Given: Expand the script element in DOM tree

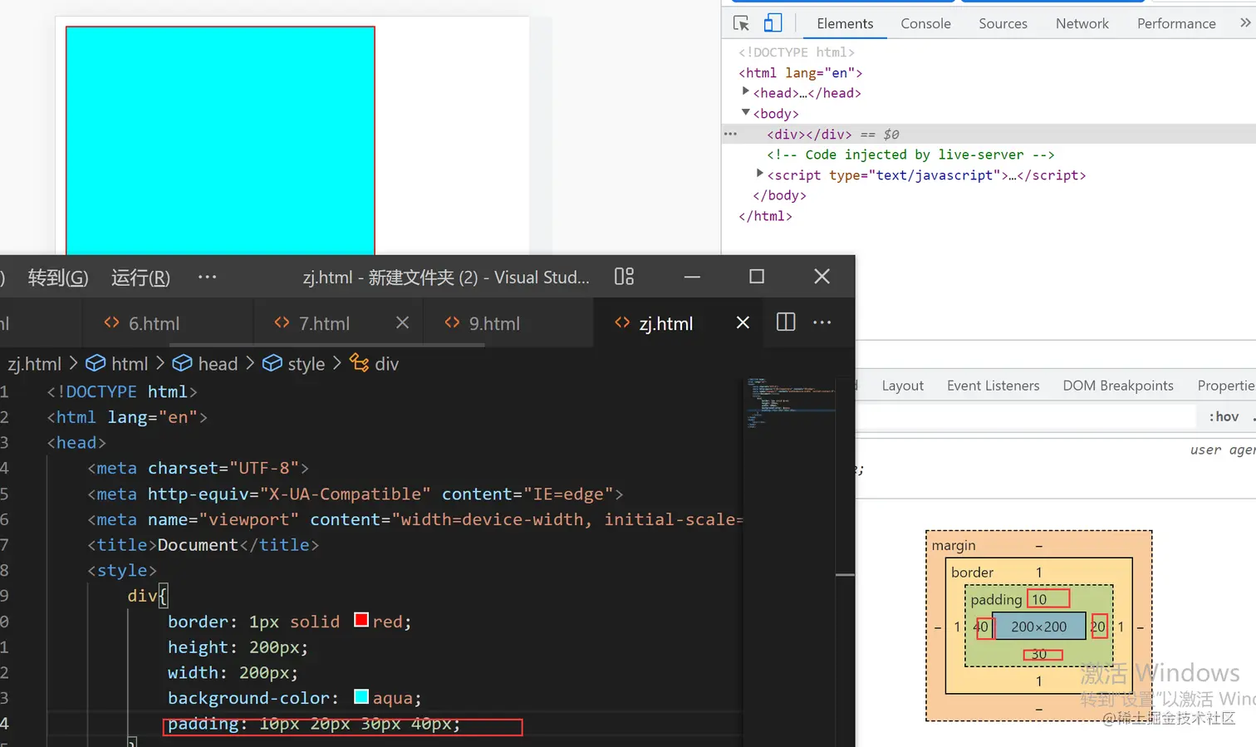Looking at the screenshot, I should pos(759,174).
